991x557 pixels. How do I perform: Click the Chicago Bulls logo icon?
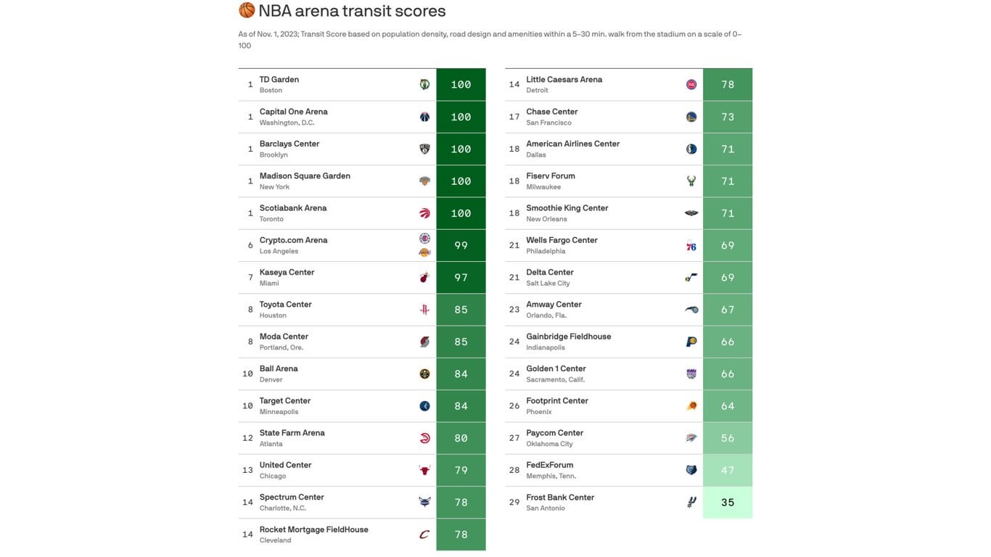424,470
